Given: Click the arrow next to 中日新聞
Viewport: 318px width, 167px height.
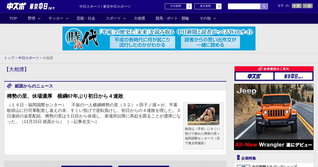Looking at the screenshot, I should 189,6.
